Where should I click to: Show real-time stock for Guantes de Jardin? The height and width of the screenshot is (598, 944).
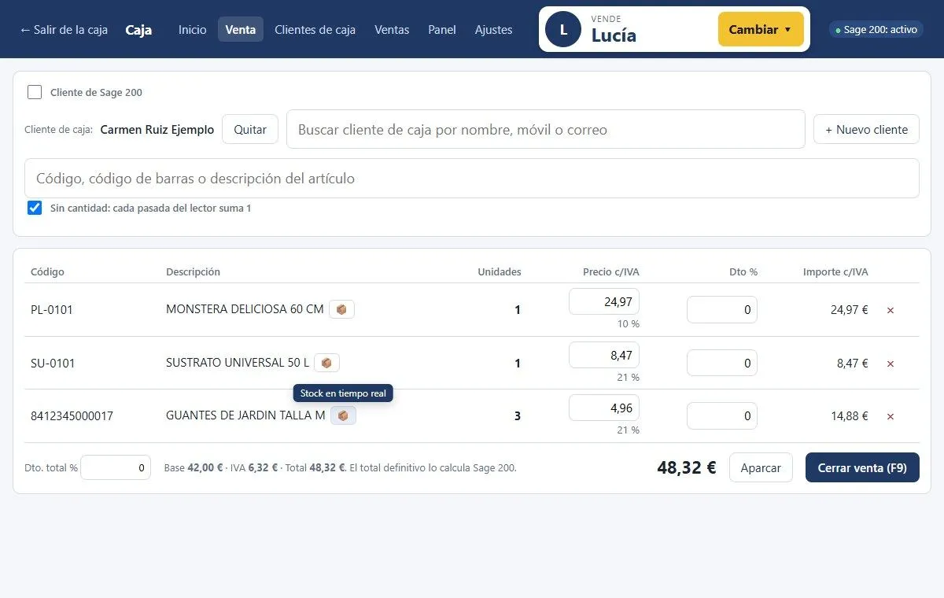(343, 415)
